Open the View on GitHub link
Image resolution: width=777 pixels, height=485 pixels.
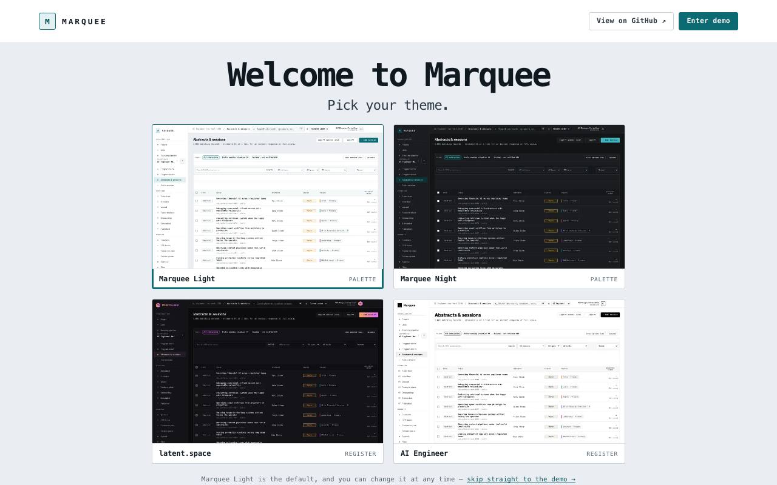coord(631,21)
